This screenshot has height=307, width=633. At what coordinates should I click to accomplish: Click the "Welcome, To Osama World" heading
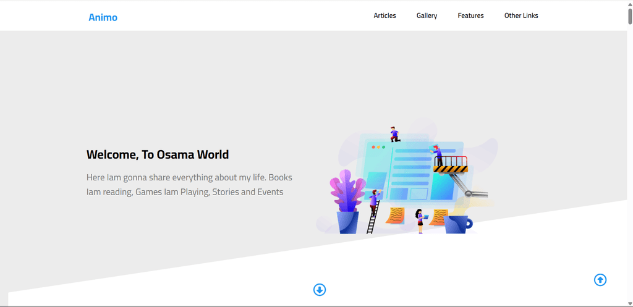coord(158,154)
